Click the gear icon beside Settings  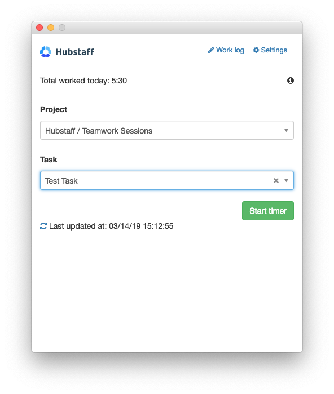tap(256, 50)
